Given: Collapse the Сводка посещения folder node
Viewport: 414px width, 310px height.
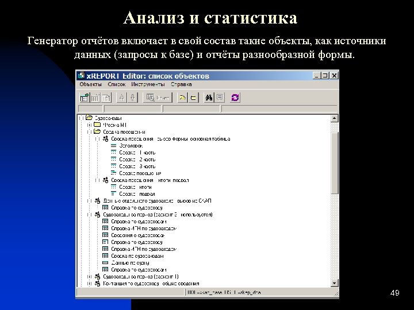Looking at the screenshot, I should (x=89, y=132).
